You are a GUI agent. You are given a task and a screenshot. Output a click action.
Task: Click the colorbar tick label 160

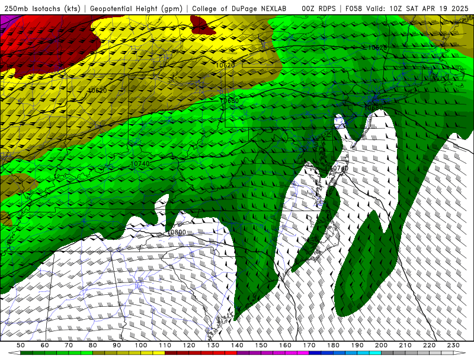click(x=285, y=345)
